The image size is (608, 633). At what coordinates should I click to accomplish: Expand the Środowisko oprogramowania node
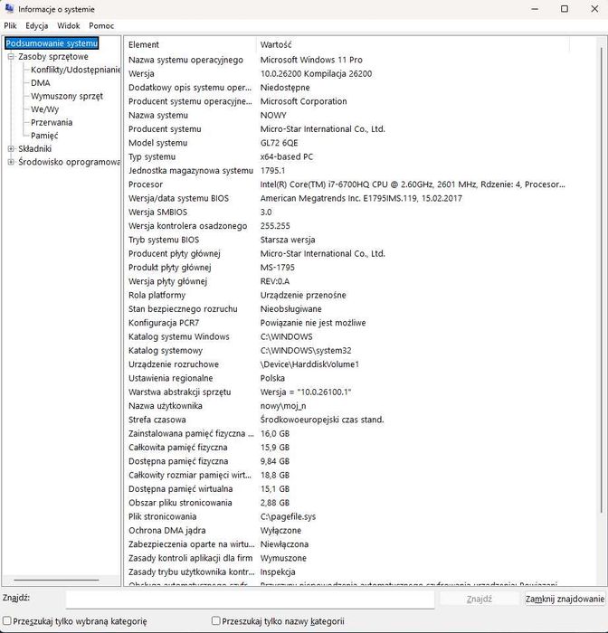pos(11,162)
